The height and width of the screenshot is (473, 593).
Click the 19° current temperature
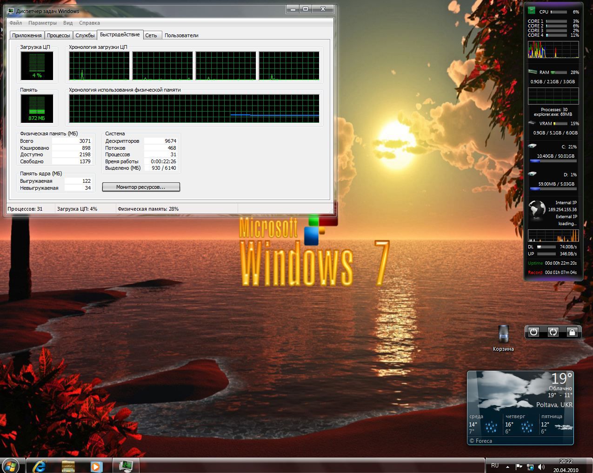click(561, 379)
